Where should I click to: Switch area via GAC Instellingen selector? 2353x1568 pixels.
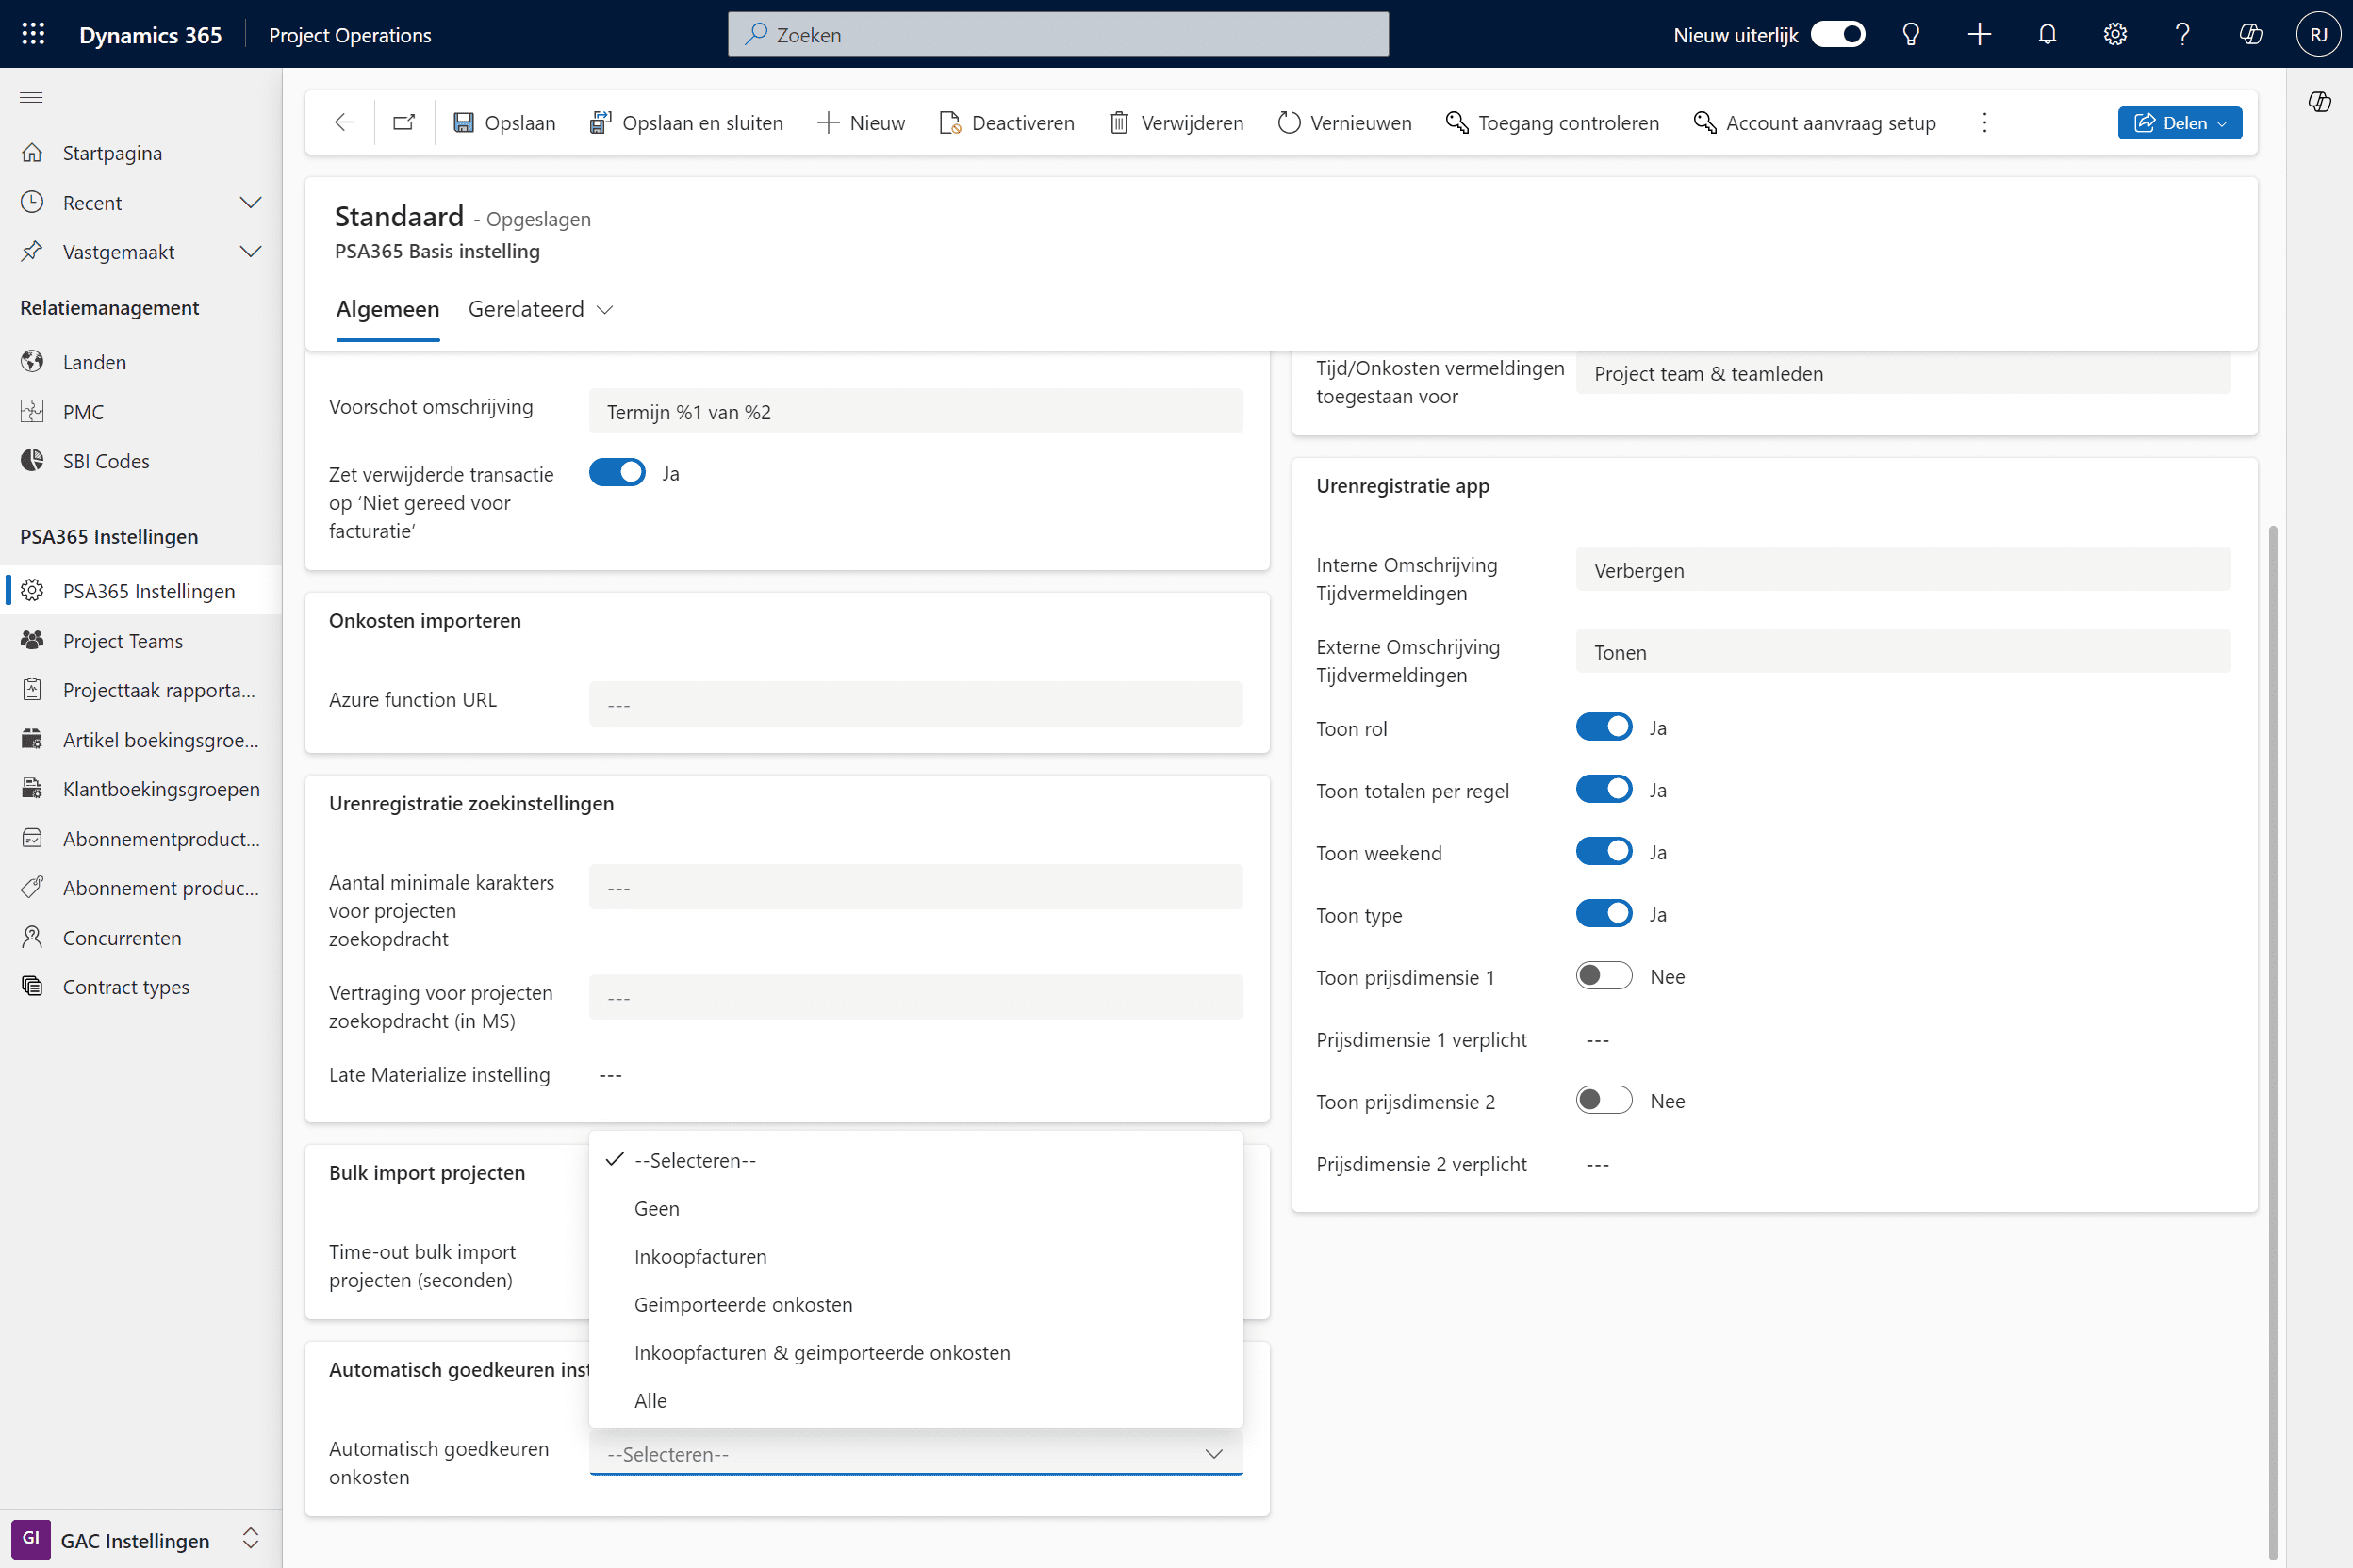(140, 1539)
